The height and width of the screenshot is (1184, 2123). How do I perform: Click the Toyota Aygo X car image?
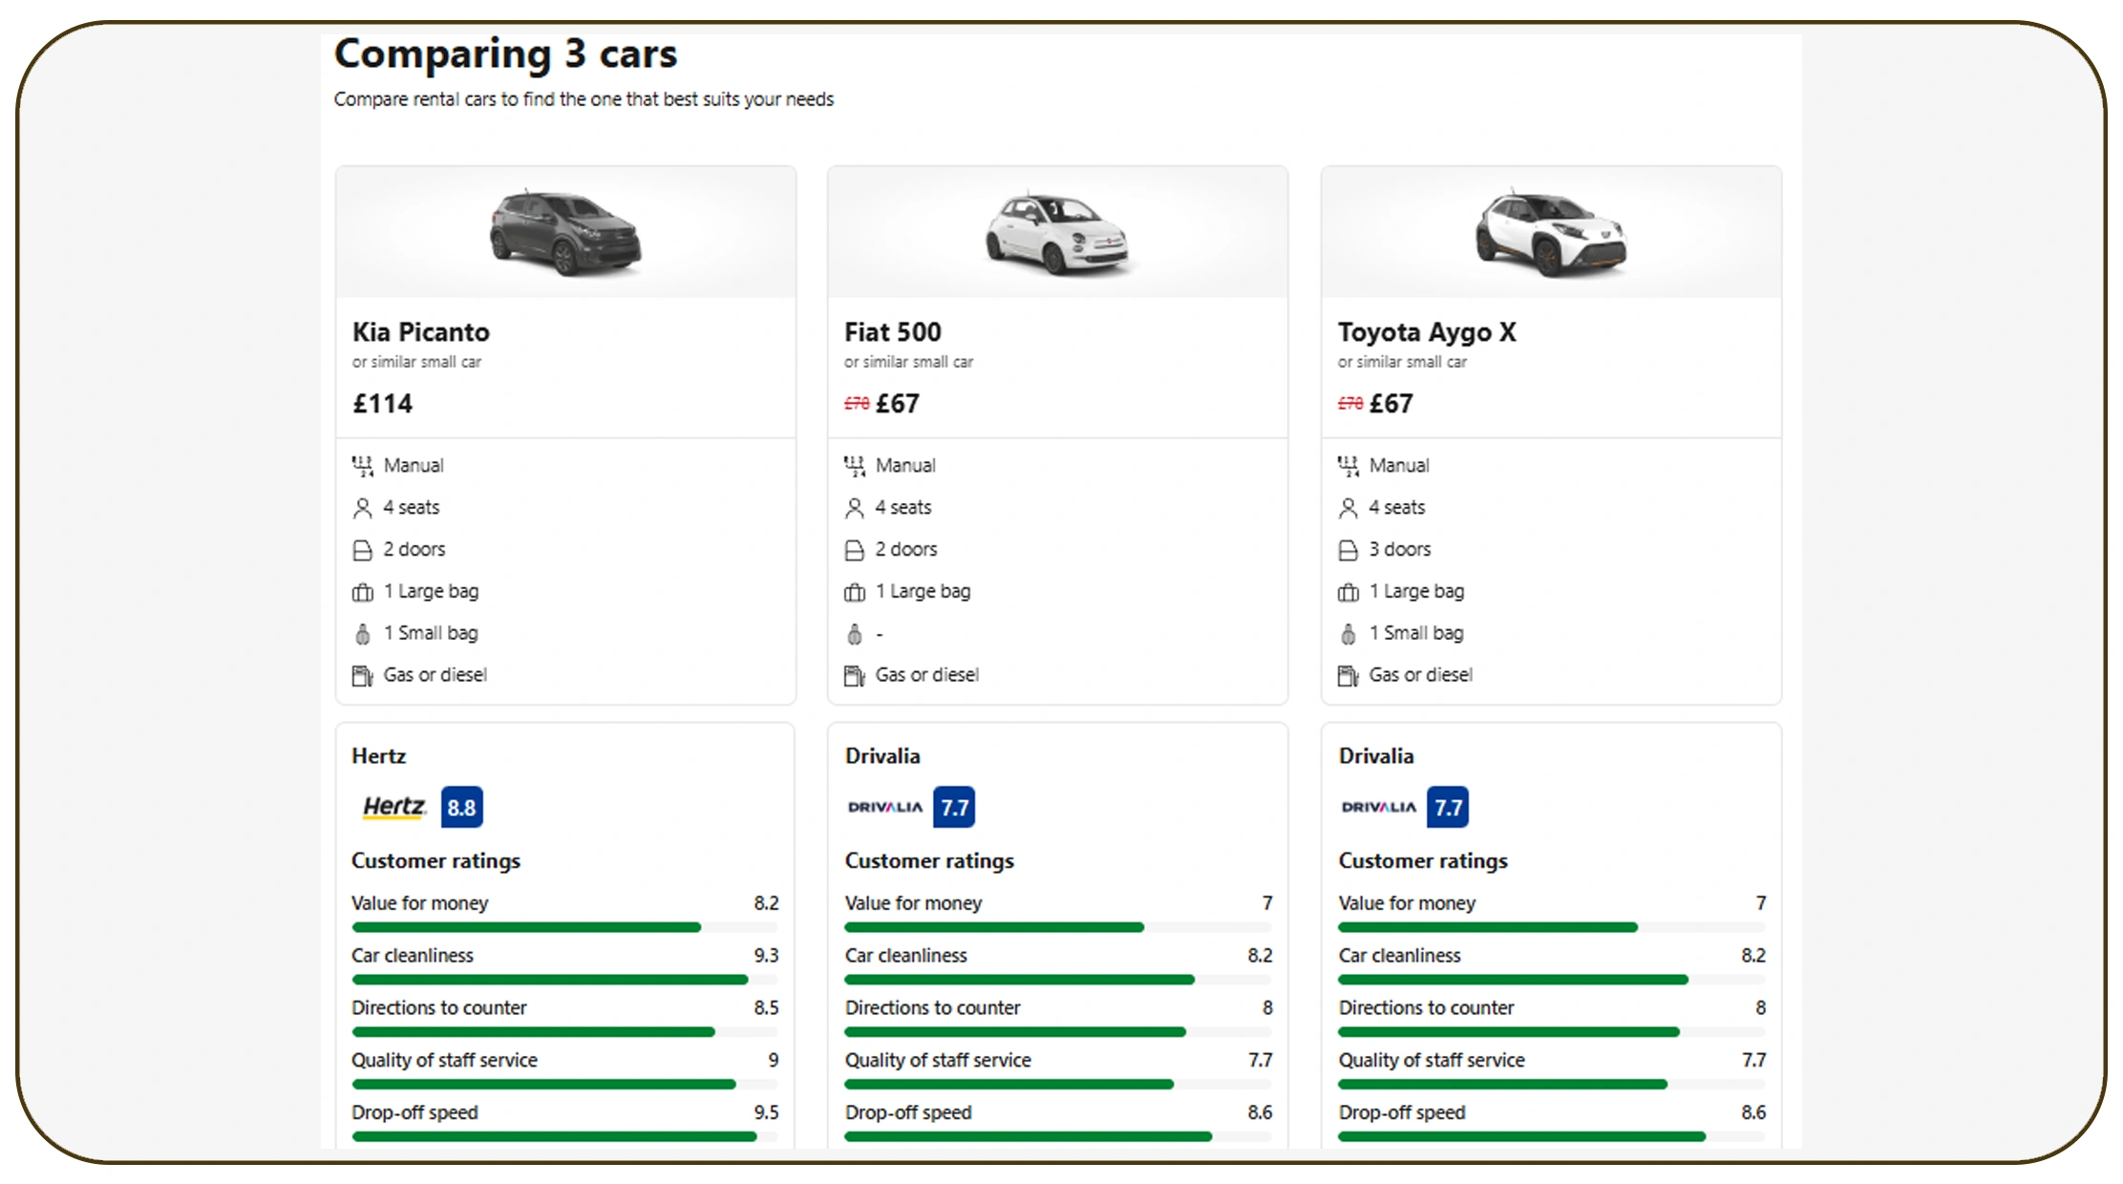(x=1551, y=232)
